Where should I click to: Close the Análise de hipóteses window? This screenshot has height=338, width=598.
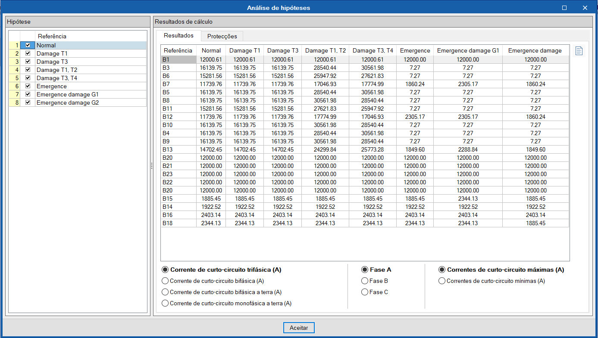click(x=585, y=8)
